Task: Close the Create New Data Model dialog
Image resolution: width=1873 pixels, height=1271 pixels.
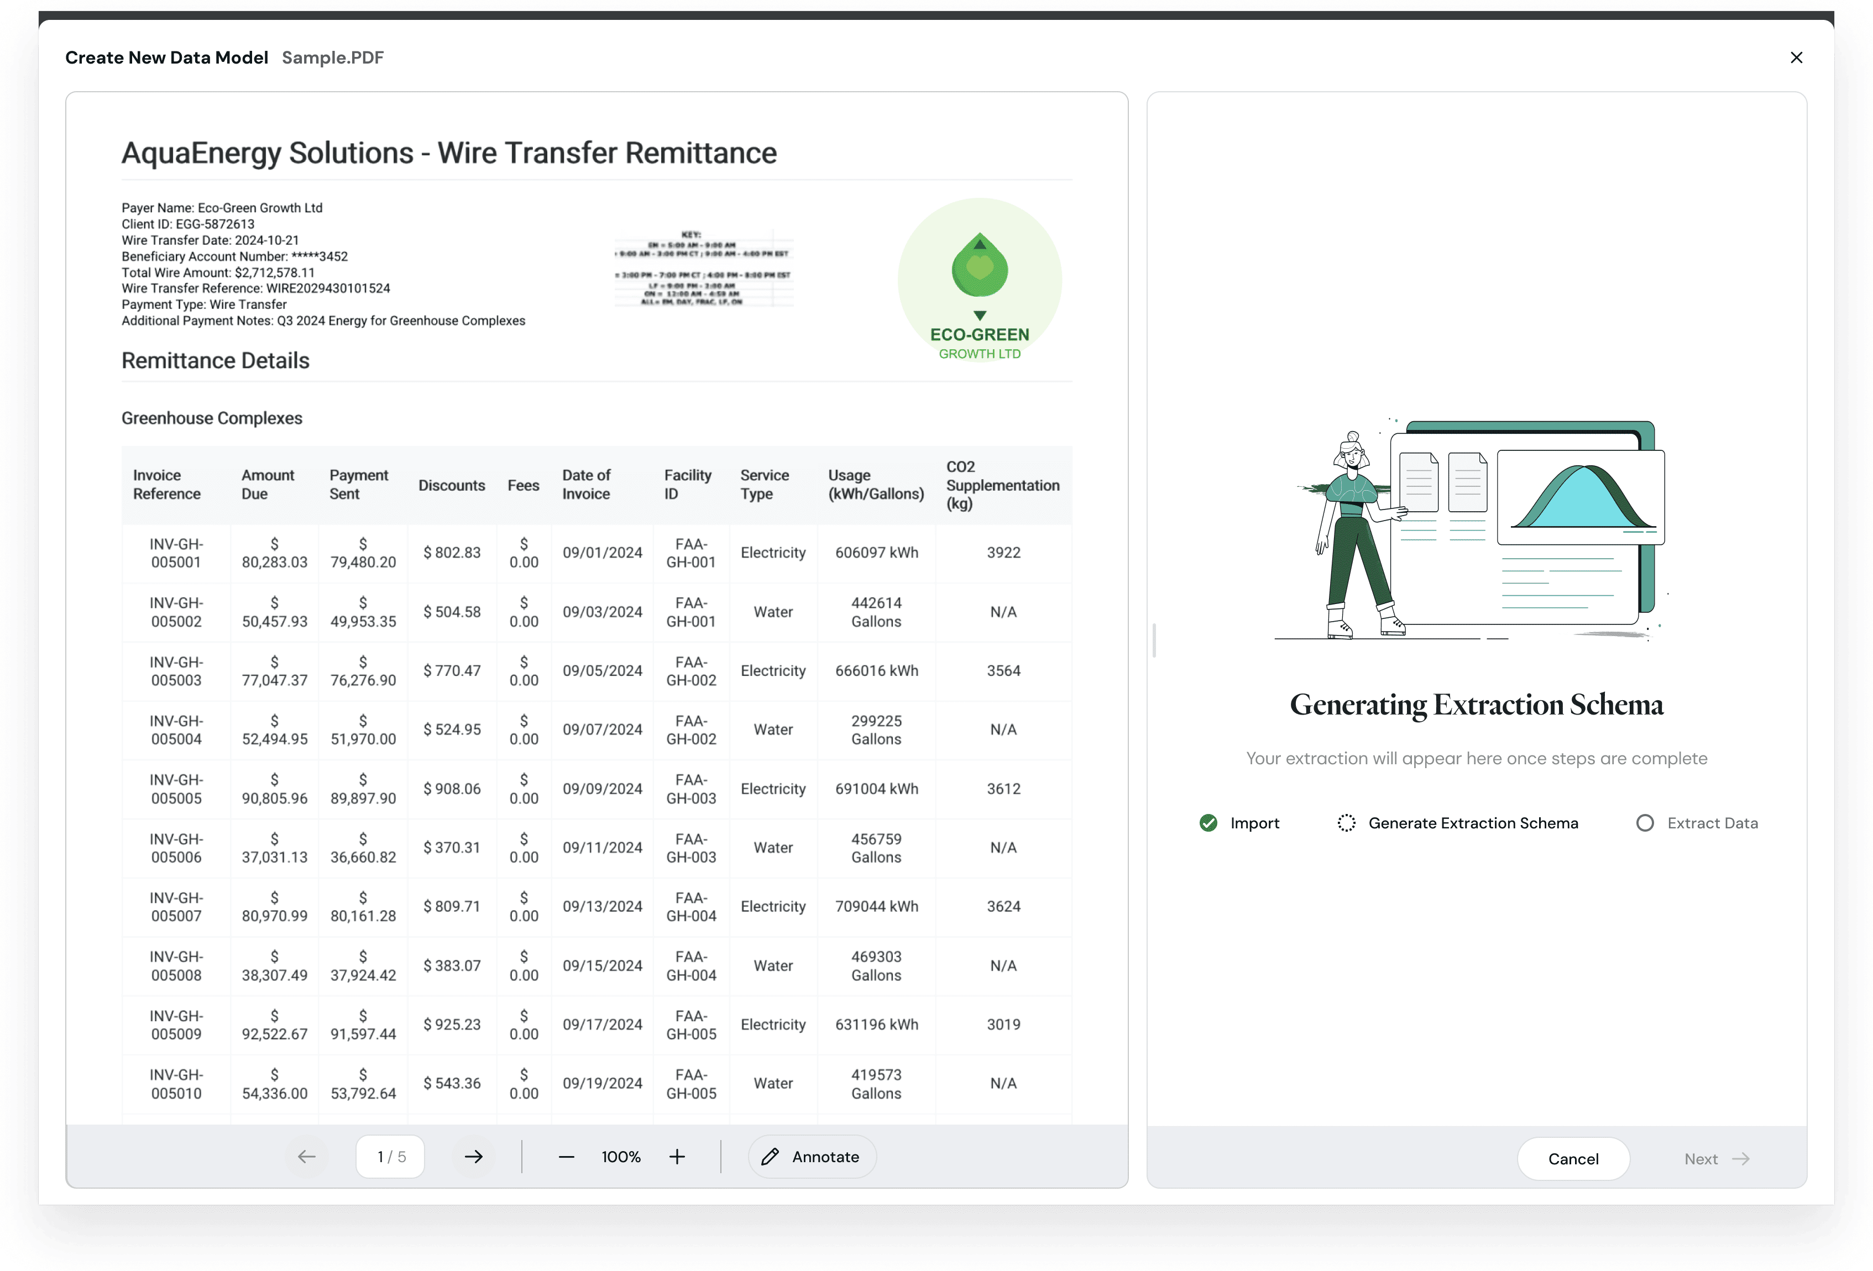Action: point(1796,57)
